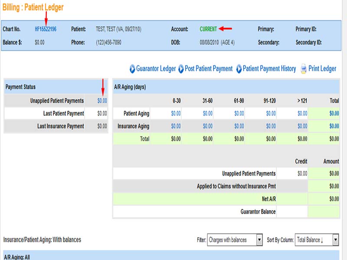Click Patient Aging 91-120 amount

coord(271,114)
